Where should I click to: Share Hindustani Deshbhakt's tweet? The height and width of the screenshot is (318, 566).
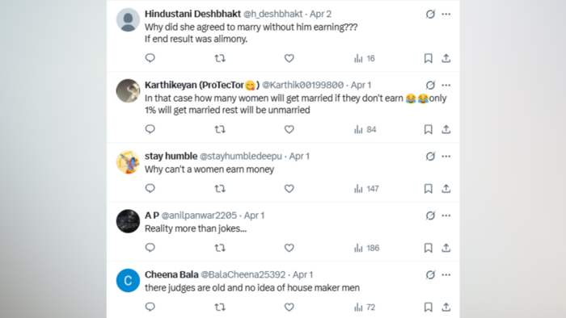coord(446,58)
